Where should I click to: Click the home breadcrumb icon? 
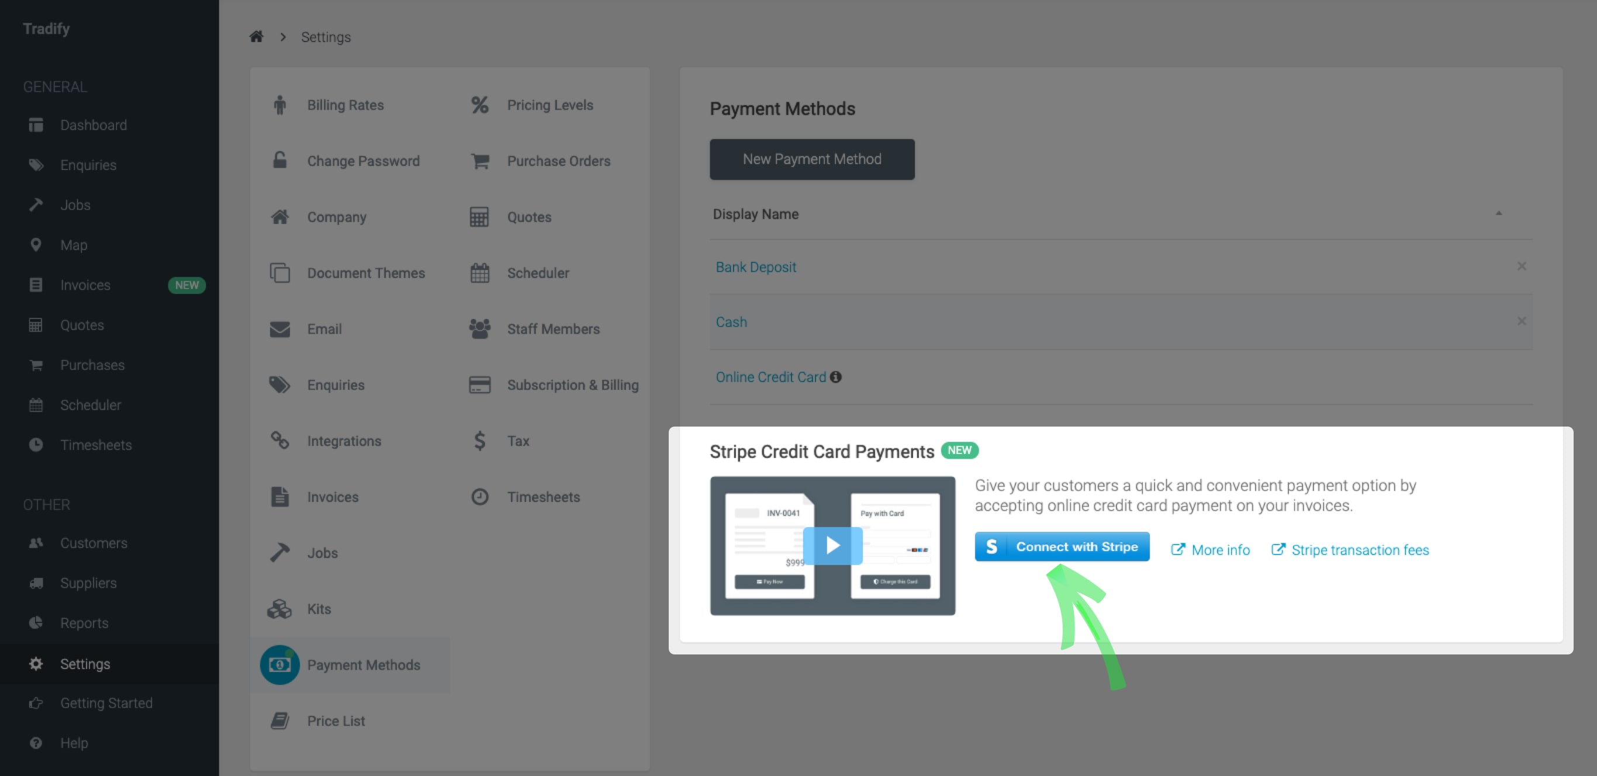(x=256, y=37)
